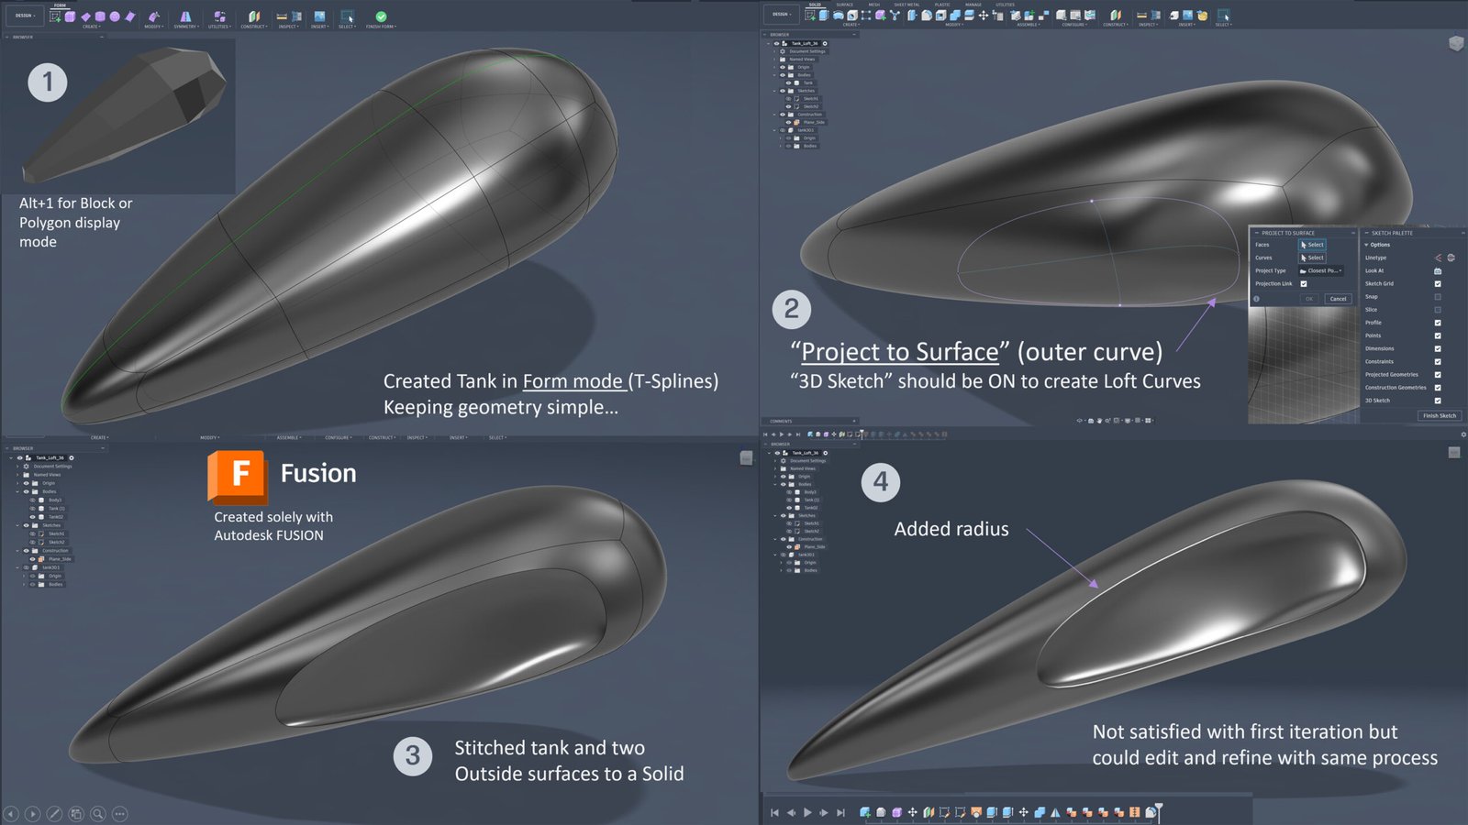Click Create Sketch icon in the Form toolbar

(x=55, y=16)
